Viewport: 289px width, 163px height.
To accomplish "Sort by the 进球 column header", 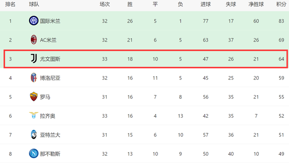I will coord(205,4).
